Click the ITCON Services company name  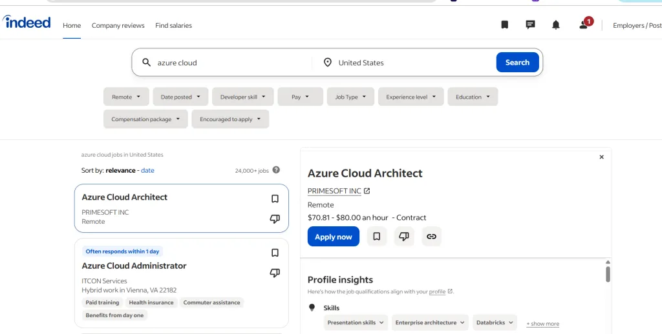pyautogui.click(x=104, y=281)
